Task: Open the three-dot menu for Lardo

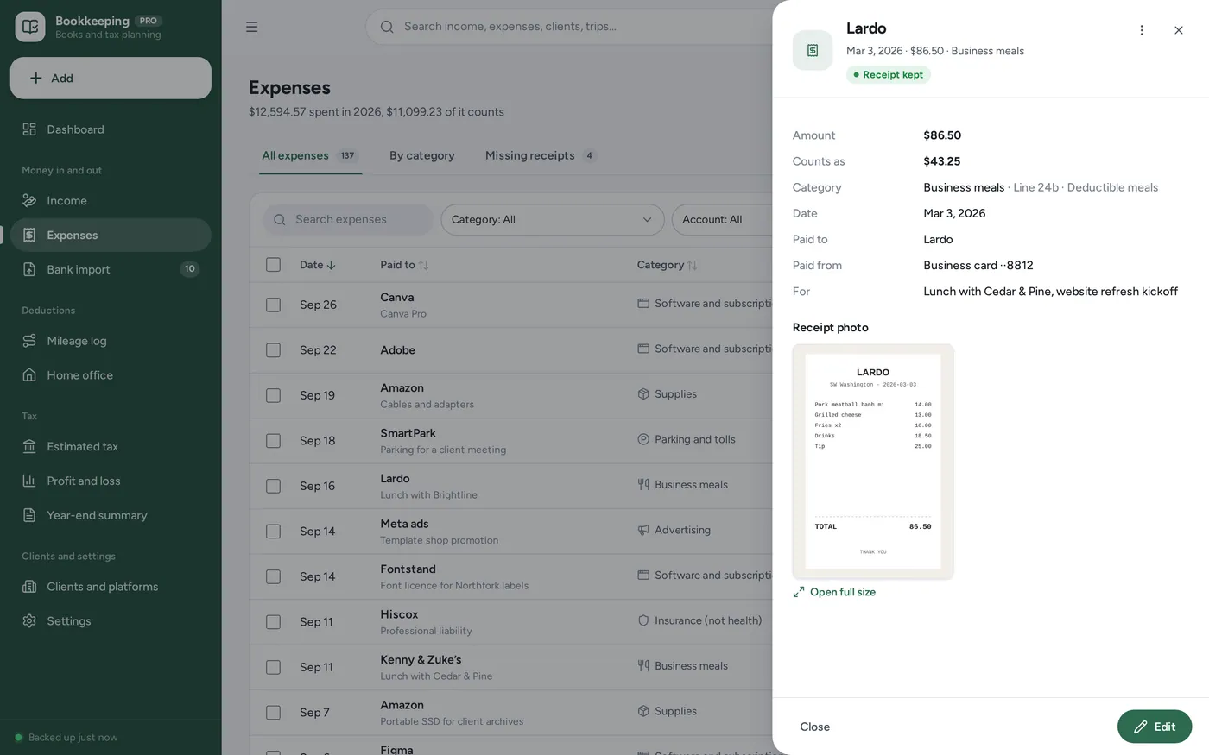Action: click(1142, 30)
